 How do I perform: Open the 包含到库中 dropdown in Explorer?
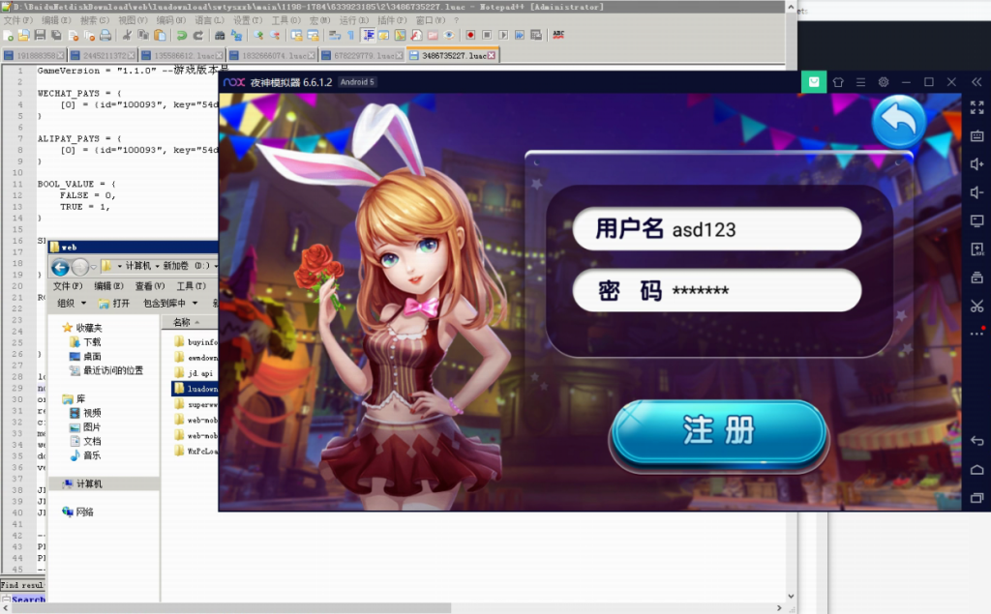click(169, 304)
